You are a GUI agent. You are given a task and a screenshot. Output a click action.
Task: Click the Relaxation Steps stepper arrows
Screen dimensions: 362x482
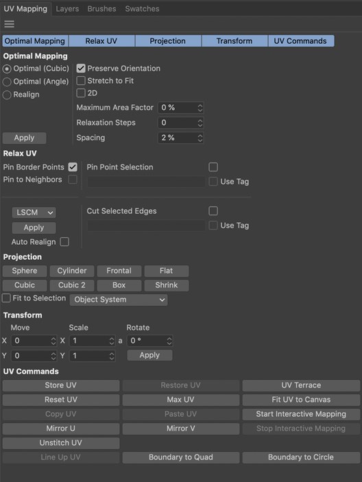point(200,123)
